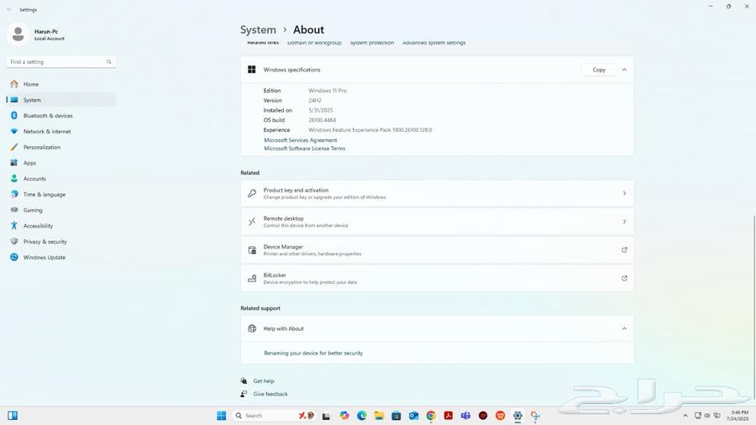The width and height of the screenshot is (756, 425).
Task: Open the dark red circular taskbar app
Action: (x=483, y=416)
